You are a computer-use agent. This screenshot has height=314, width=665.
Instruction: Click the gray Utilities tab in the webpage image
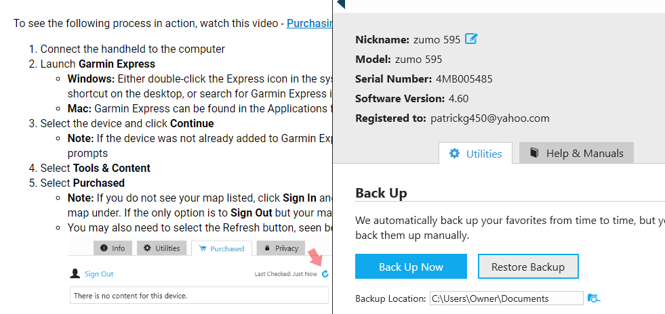coord(161,248)
